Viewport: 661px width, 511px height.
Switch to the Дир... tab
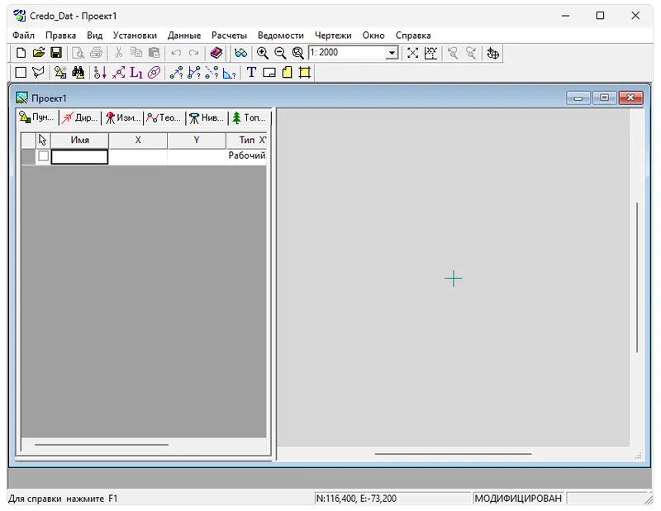(x=79, y=117)
